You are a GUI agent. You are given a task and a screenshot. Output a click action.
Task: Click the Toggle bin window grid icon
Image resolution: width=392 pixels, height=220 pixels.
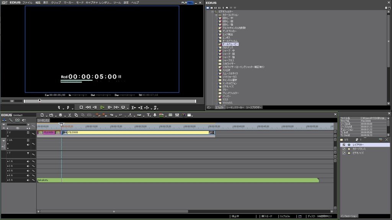[170, 115]
